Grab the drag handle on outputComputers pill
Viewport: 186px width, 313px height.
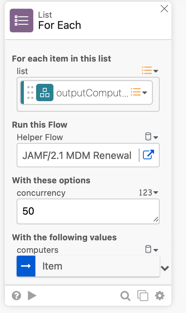pos(30,93)
